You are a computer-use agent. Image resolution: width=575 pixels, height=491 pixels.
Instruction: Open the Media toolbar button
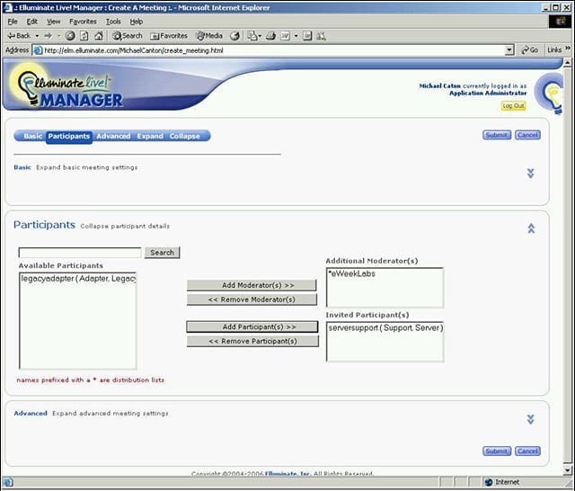209,36
